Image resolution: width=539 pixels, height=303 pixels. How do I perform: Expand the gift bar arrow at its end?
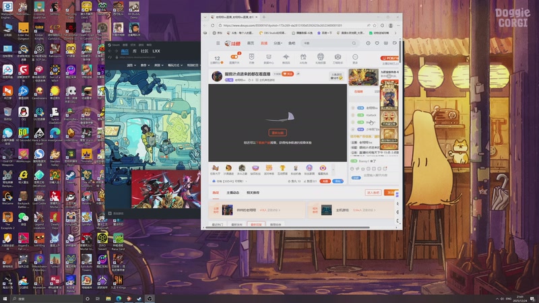click(333, 169)
